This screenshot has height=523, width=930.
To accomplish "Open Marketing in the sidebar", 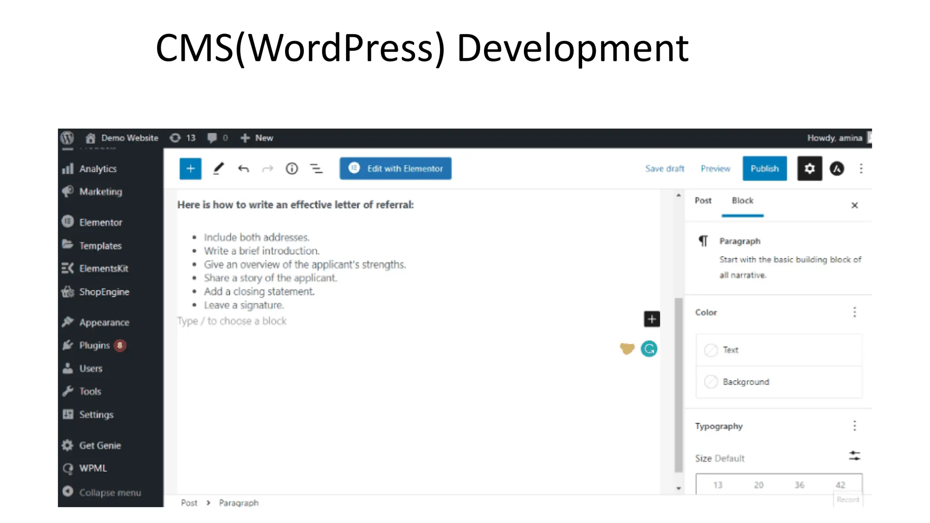I will tap(93, 192).
